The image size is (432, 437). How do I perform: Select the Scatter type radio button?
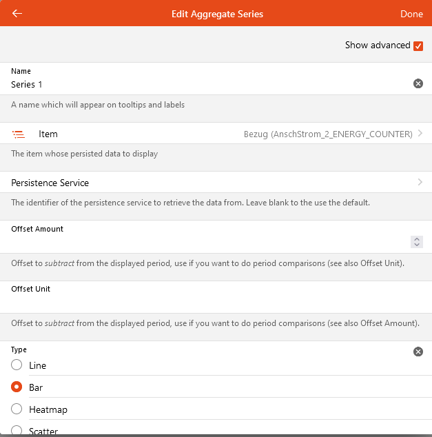tap(17, 430)
